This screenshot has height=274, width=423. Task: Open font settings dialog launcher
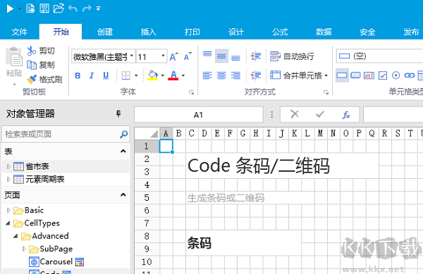tap(191, 92)
